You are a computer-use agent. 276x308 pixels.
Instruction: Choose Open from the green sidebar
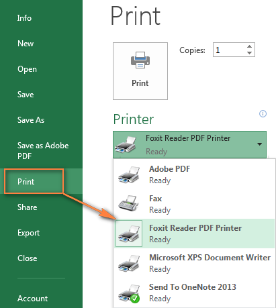27,69
